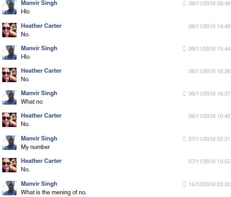Click Manvir Singh's avatar at 15:44 'Hlo' message

[9, 53]
